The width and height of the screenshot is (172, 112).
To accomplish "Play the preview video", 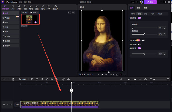I will pos(102,75).
